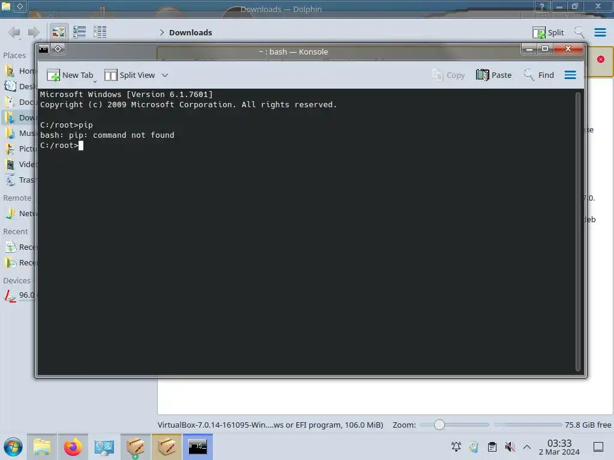Click the show desktop button
The width and height of the screenshot is (614, 460).
598,447
